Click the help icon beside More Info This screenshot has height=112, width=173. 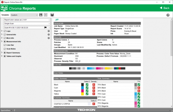click(49, 38)
